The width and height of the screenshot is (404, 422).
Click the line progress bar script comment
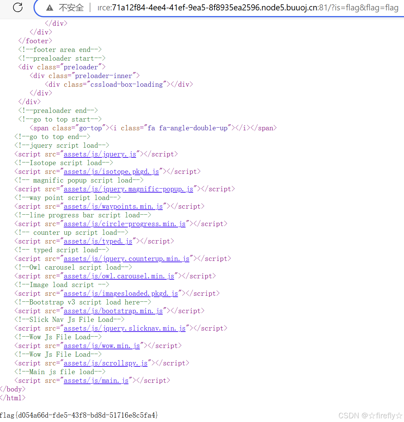click(83, 215)
